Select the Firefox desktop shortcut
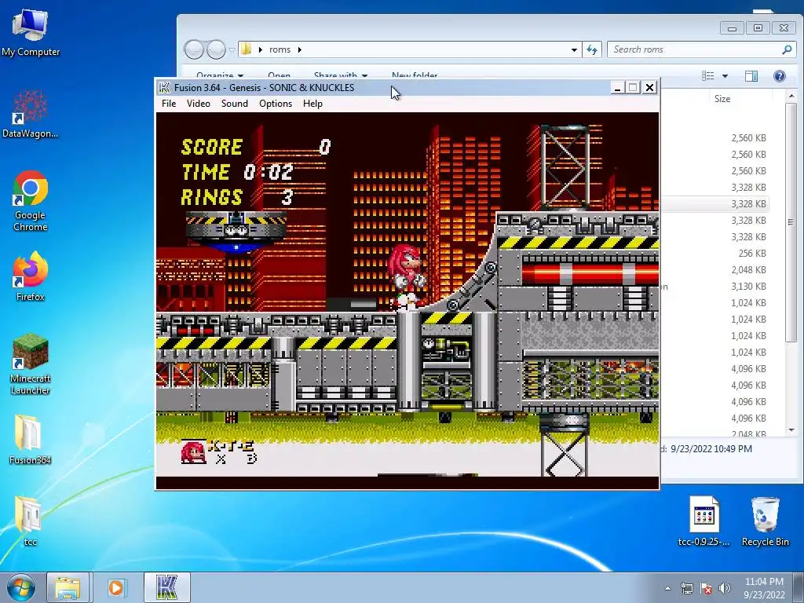 pos(31,277)
